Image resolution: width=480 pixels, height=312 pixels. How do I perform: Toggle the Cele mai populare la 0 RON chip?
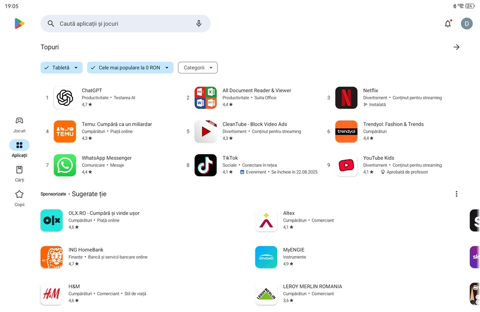130,68
